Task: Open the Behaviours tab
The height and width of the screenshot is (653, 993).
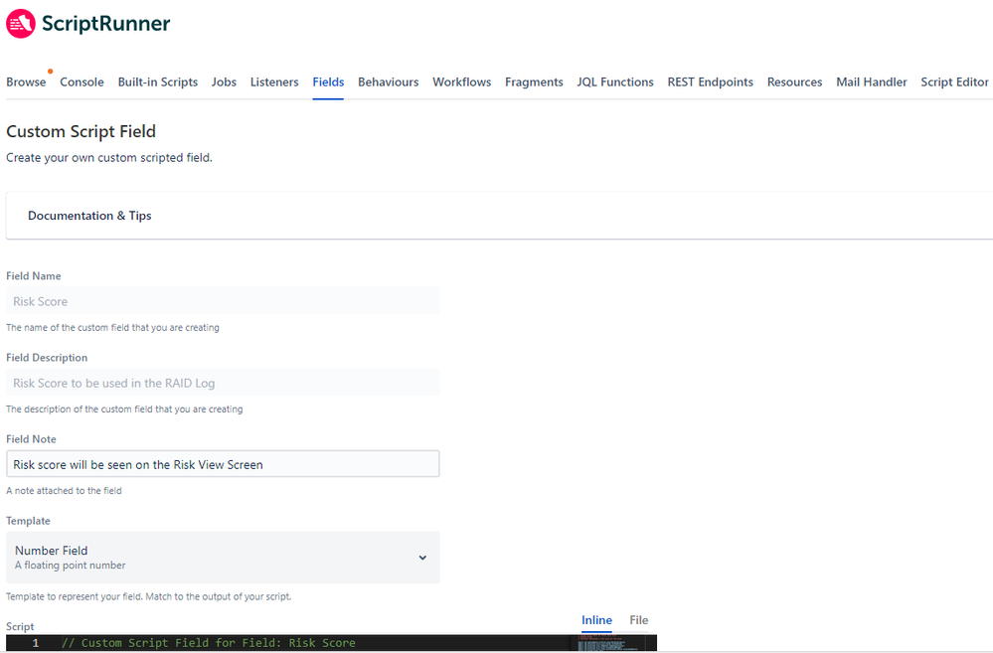Action: (389, 82)
